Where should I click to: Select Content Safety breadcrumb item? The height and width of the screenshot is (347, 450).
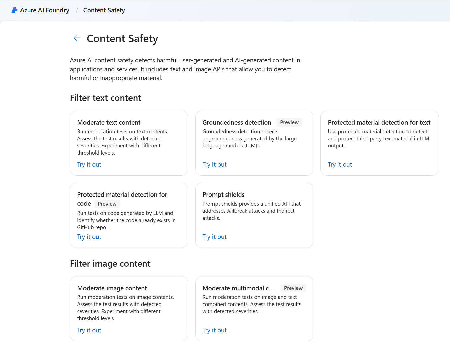(104, 10)
